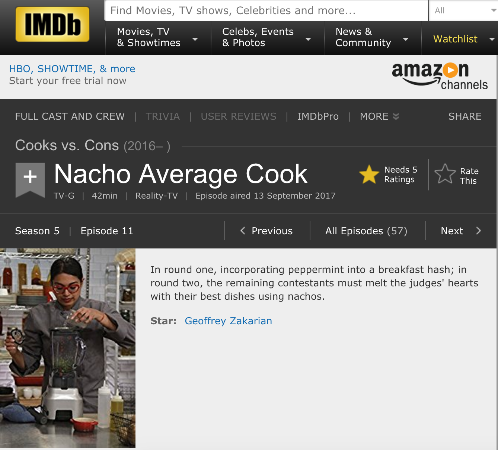Open All Episodes (57) list
Image resolution: width=498 pixels, height=450 pixels.
pyautogui.click(x=366, y=231)
